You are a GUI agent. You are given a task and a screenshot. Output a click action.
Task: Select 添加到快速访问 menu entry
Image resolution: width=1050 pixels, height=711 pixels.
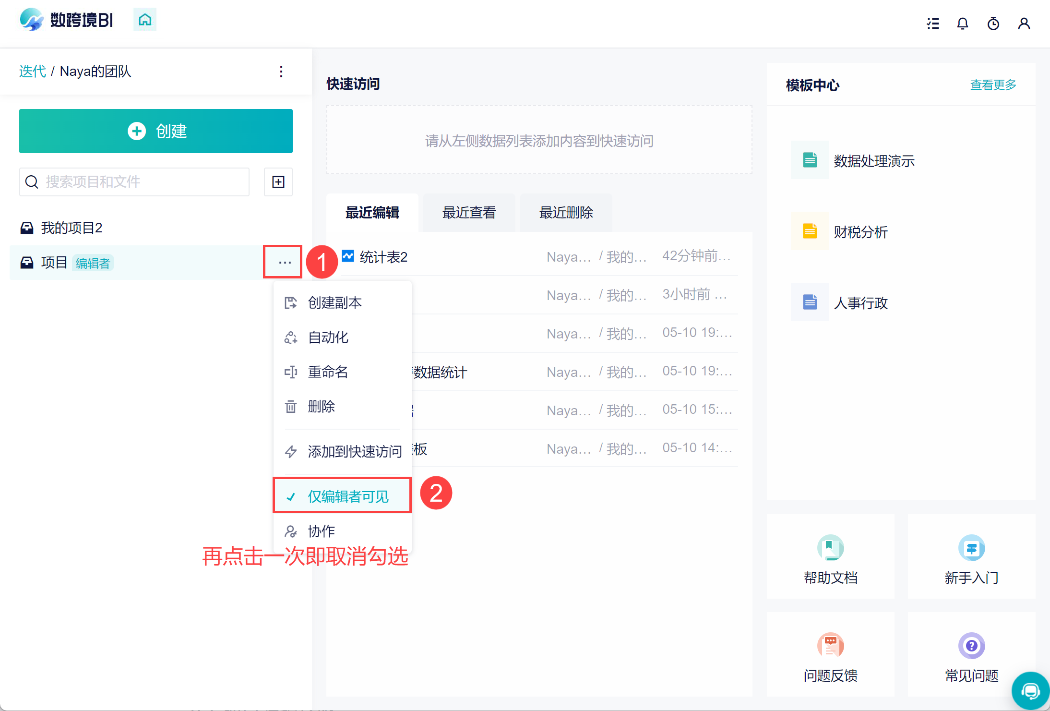pyautogui.click(x=354, y=451)
